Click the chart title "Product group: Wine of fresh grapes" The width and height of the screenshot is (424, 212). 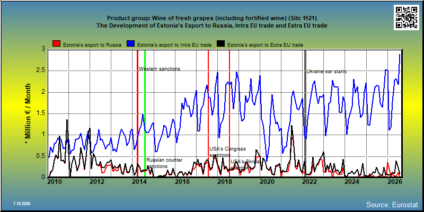pos(211,18)
